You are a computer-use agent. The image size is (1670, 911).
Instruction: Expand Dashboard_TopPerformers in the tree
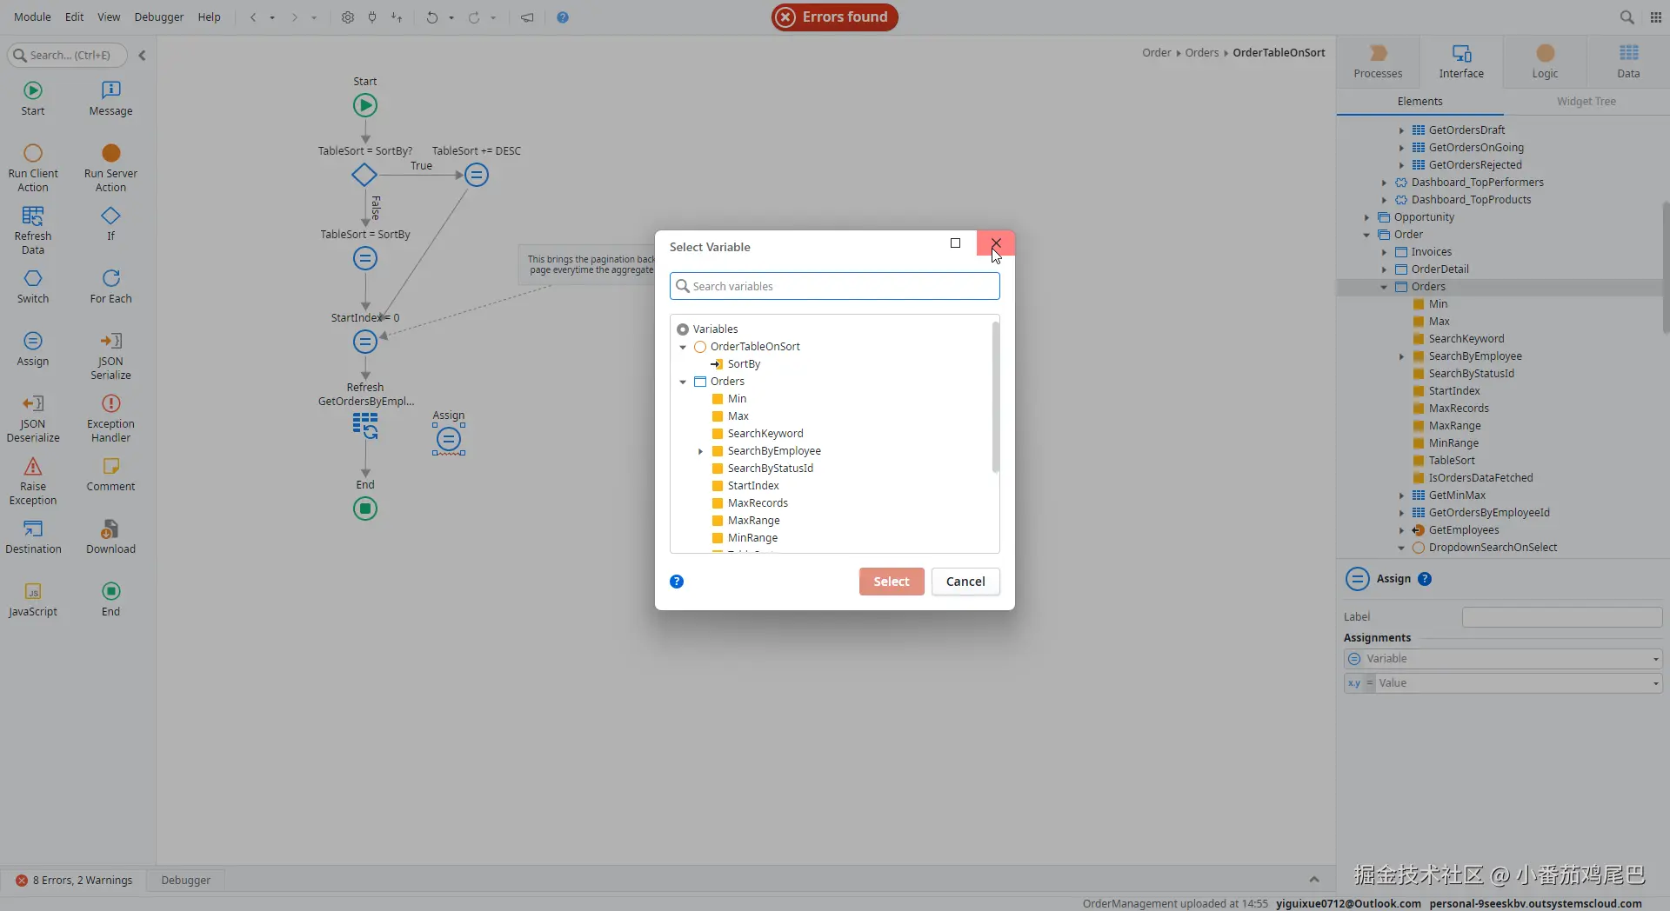point(1384,183)
